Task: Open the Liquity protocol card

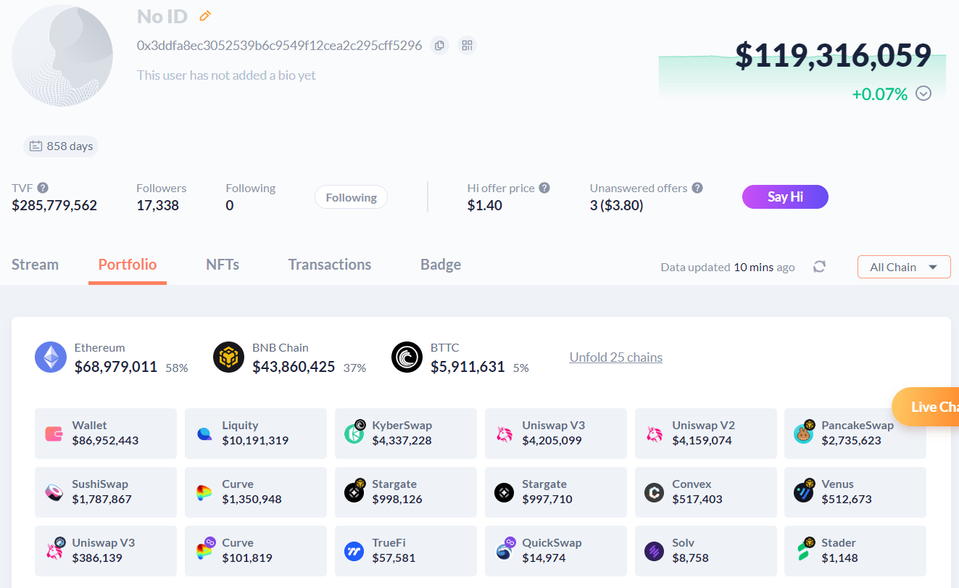Action: coord(255,433)
